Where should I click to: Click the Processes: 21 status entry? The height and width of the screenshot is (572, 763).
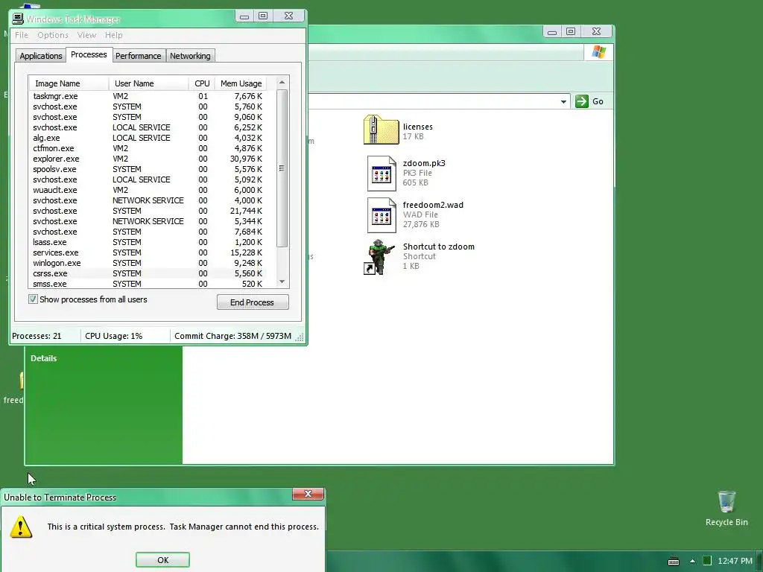pos(37,336)
